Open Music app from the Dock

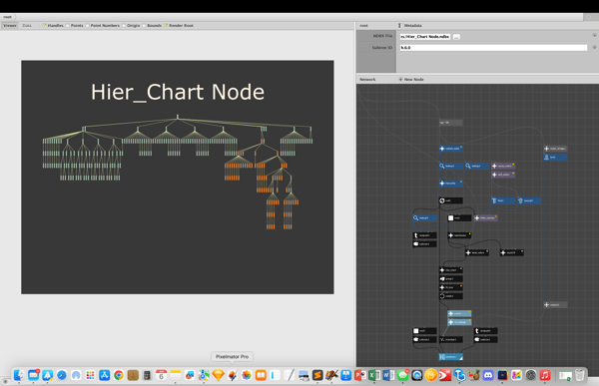545,375
